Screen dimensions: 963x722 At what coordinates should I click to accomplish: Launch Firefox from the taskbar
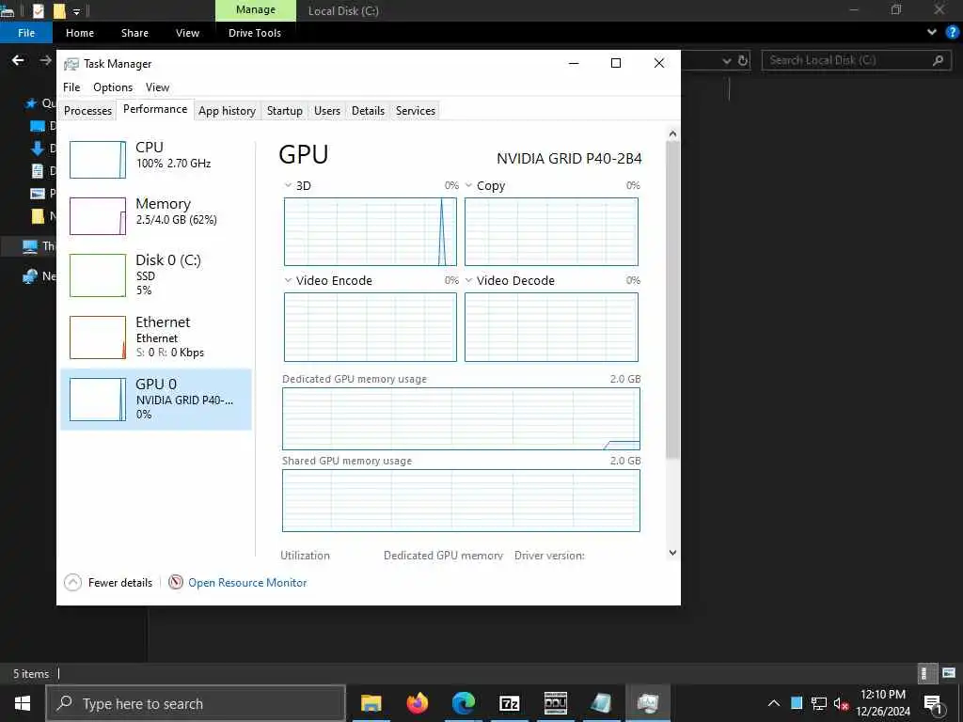418,703
